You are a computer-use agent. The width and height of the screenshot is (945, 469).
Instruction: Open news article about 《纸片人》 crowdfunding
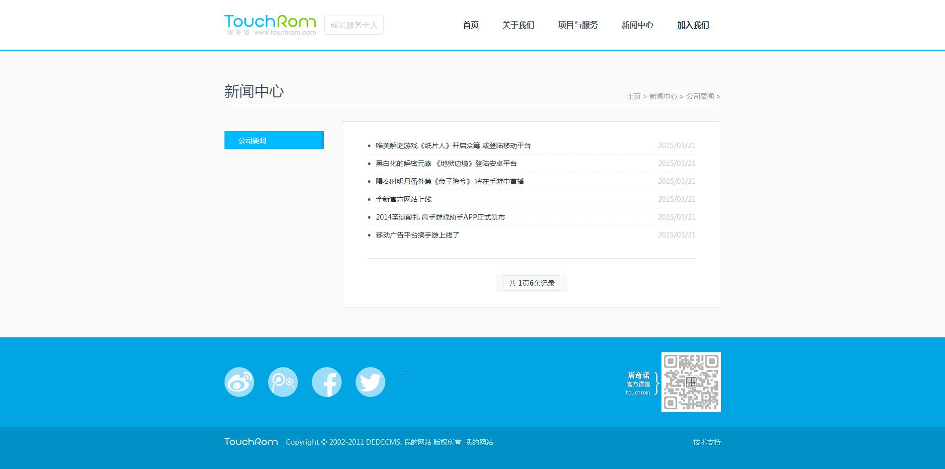453,146
